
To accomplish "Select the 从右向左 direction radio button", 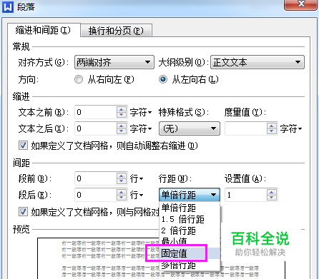I will click(79, 79).
